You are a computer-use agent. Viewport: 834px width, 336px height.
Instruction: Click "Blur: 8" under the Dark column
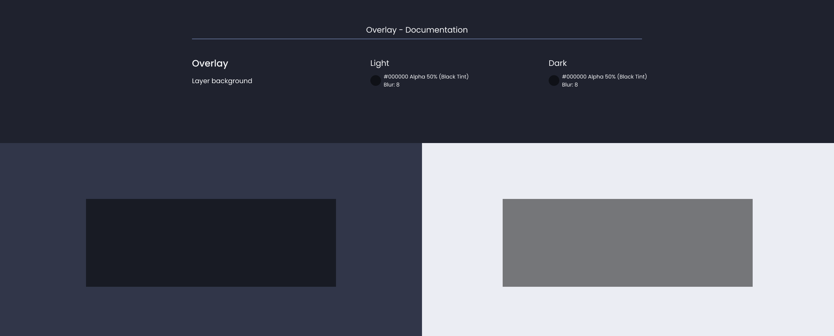tap(570, 85)
